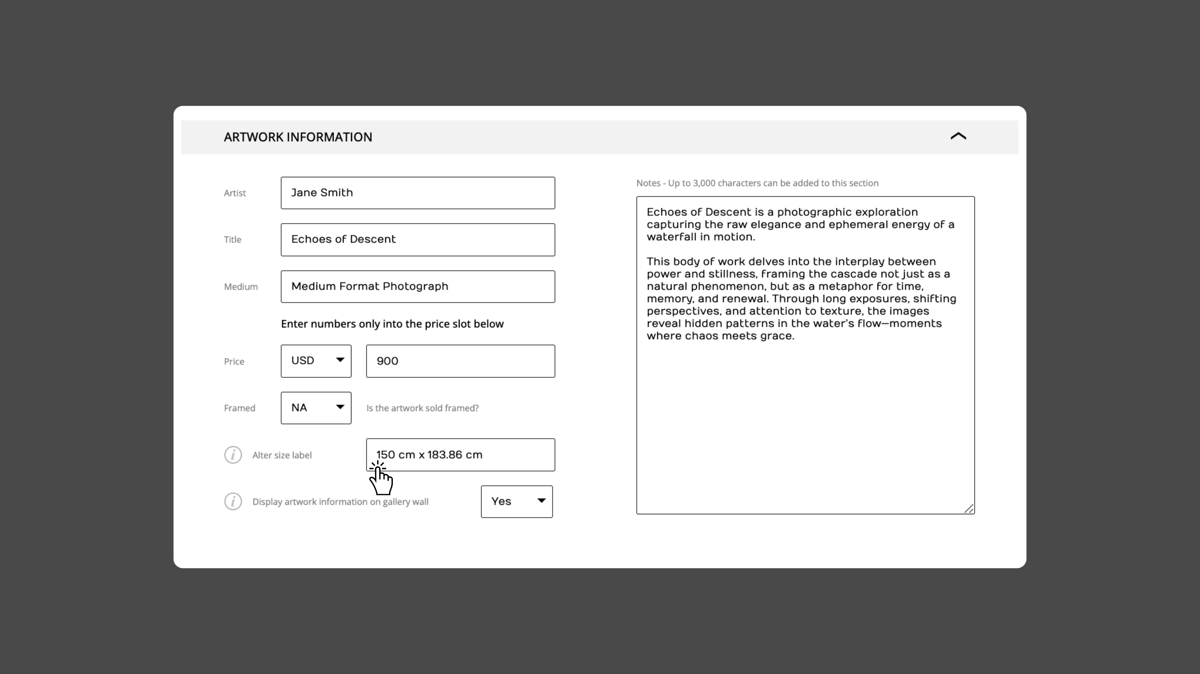Click the Title field Echoes of Descent

tap(418, 239)
